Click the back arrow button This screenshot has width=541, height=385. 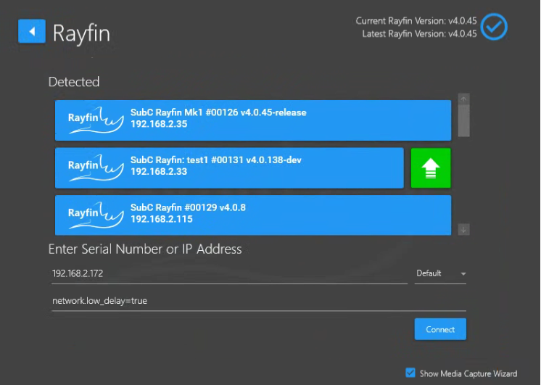[x=31, y=31]
